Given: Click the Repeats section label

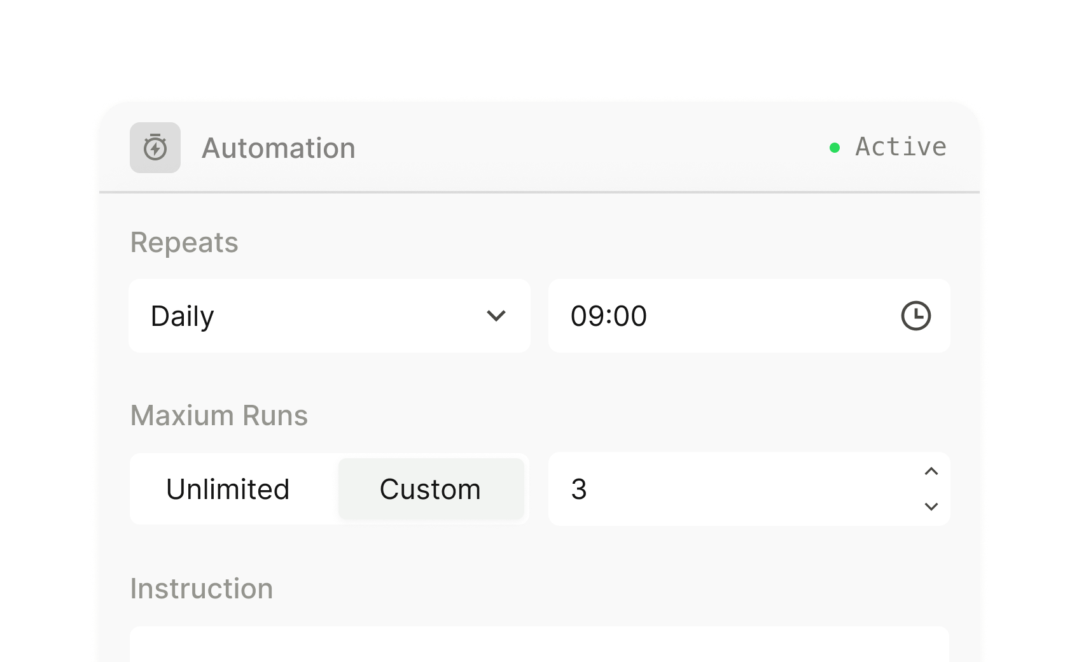Looking at the screenshot, I should (x=184, y=243).
